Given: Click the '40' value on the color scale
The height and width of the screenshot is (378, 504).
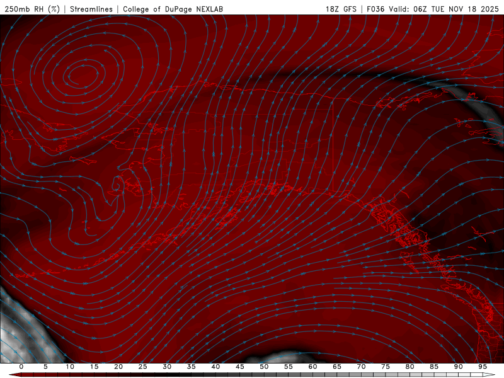Looking at the screenshot, I should (215, 367).
